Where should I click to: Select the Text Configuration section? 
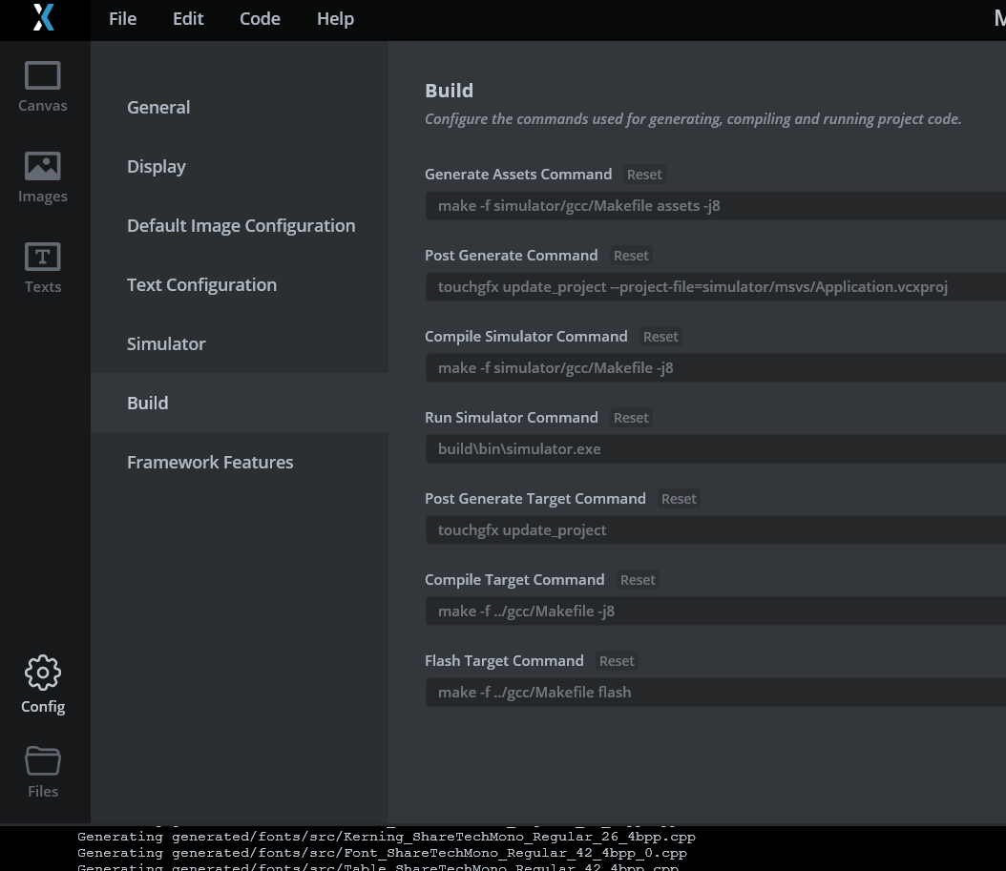click(201, 284)
